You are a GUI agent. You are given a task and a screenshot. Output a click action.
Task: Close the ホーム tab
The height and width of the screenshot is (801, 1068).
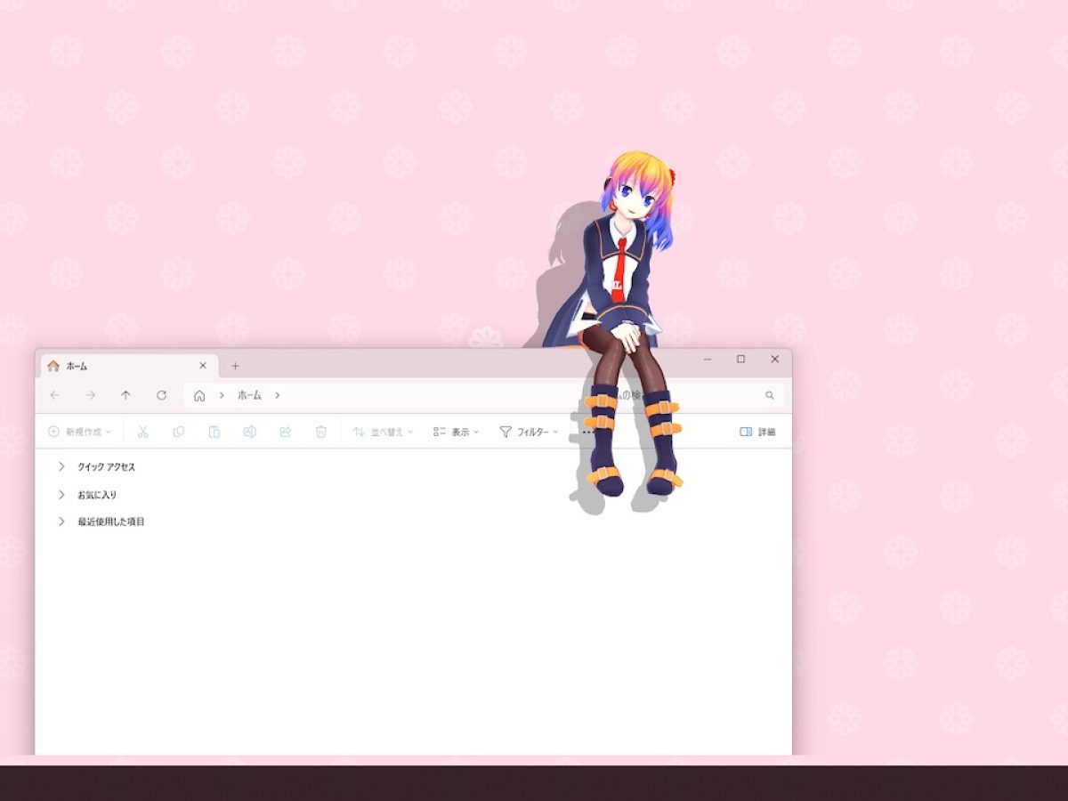coord(202,366)
